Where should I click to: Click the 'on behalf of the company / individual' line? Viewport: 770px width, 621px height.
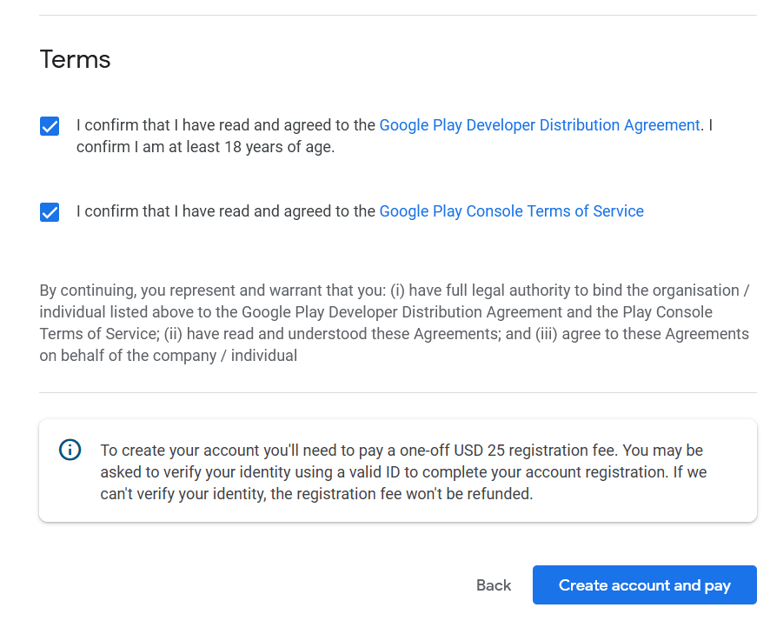(x=169, y=356)
